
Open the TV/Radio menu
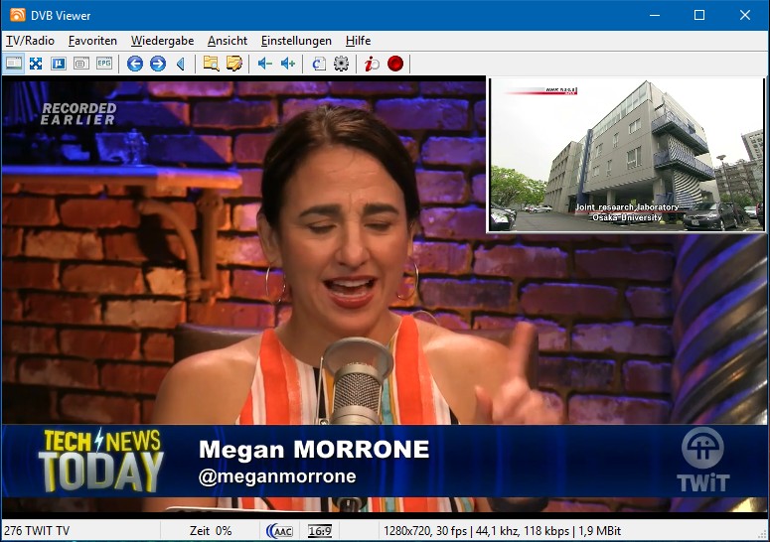[x=30, y=41]
